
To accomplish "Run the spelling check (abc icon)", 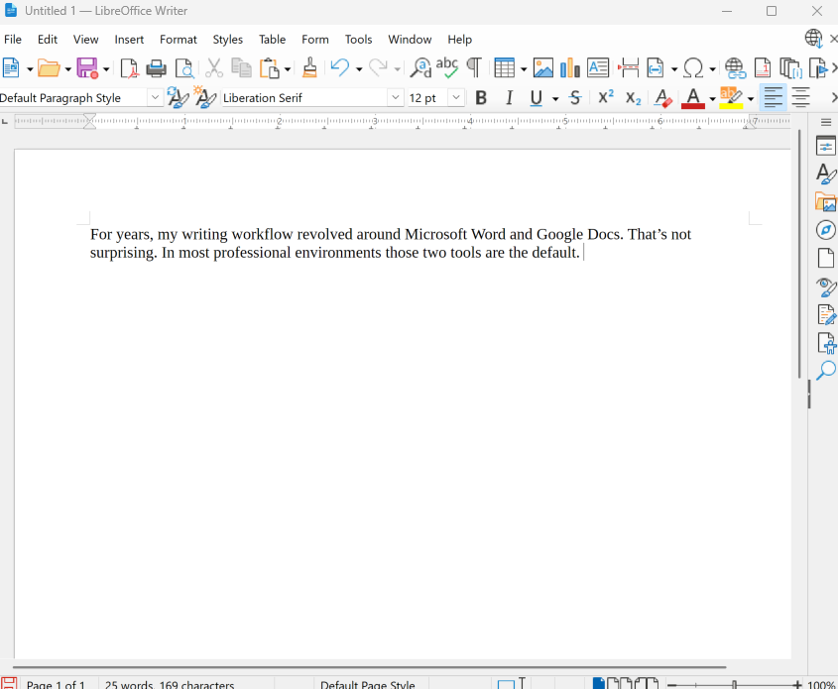I will (447, 67).
